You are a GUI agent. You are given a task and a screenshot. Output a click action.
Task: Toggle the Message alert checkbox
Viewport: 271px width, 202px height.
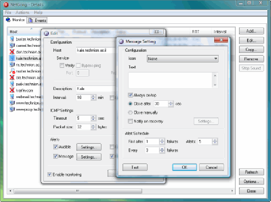click(x=55, y=157)
